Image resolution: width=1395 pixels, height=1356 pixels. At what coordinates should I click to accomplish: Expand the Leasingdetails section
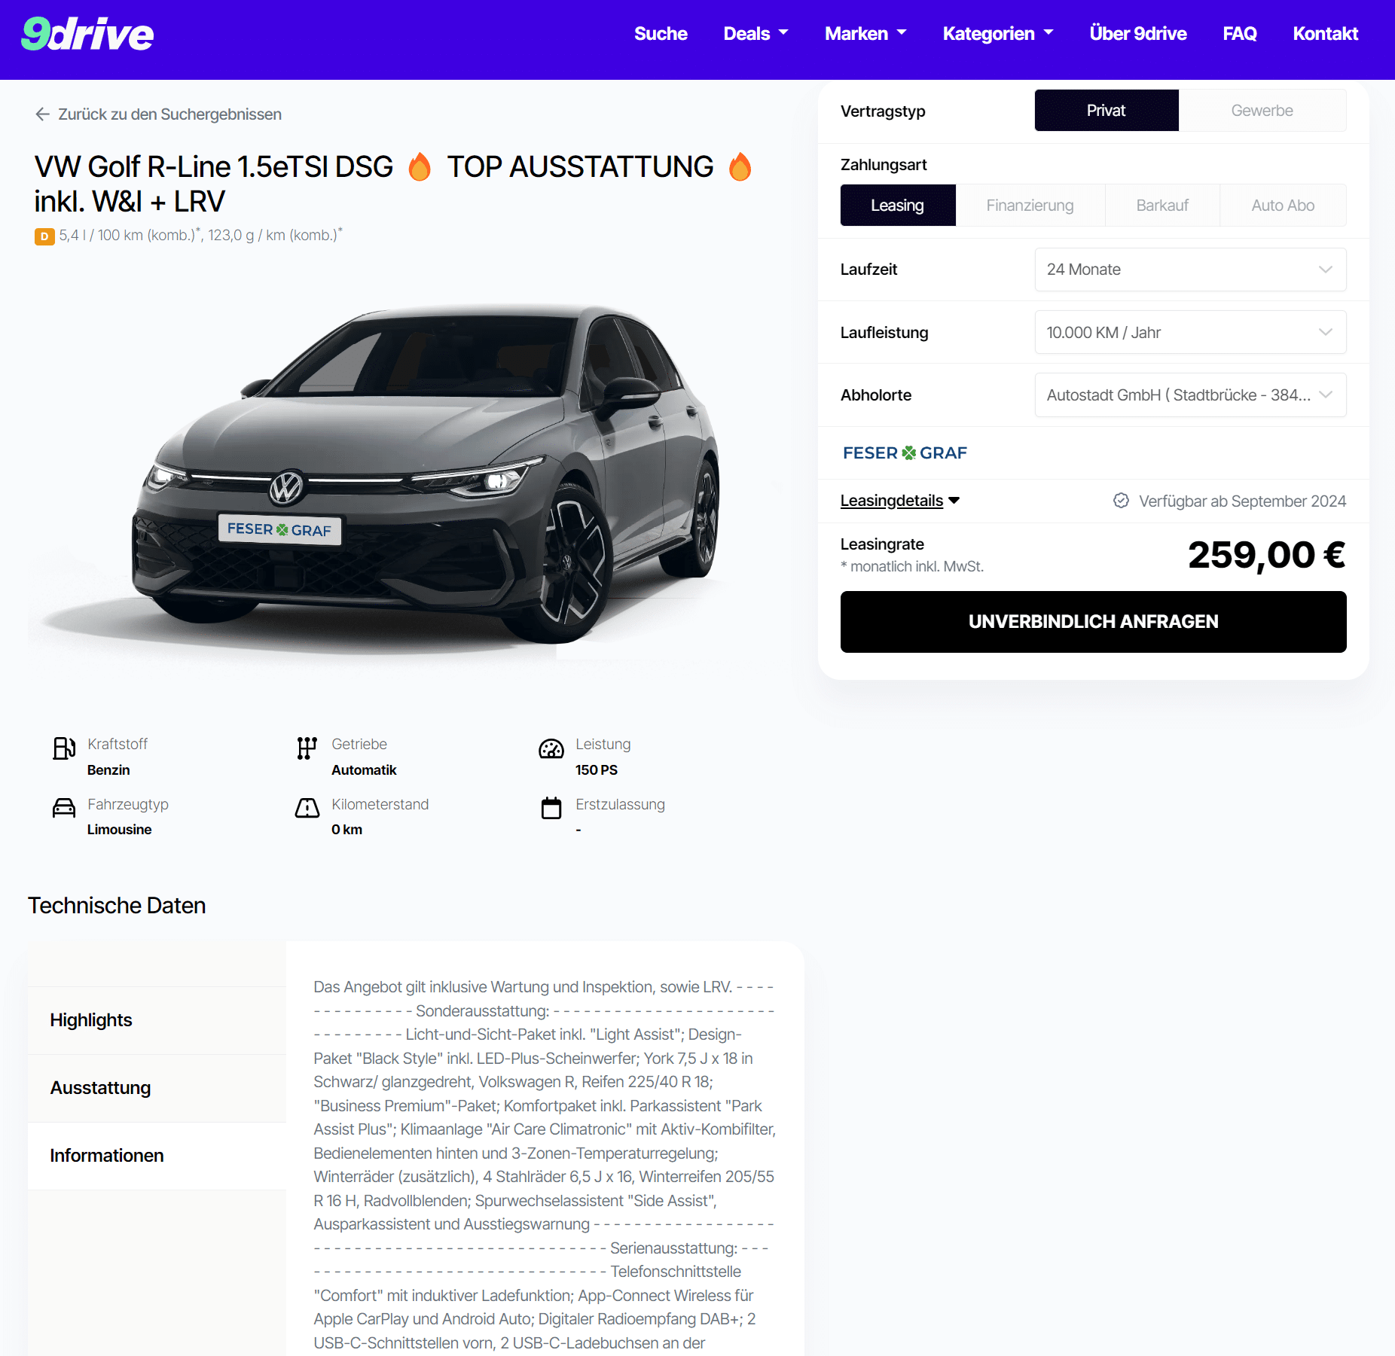click(x=900, y=501)
